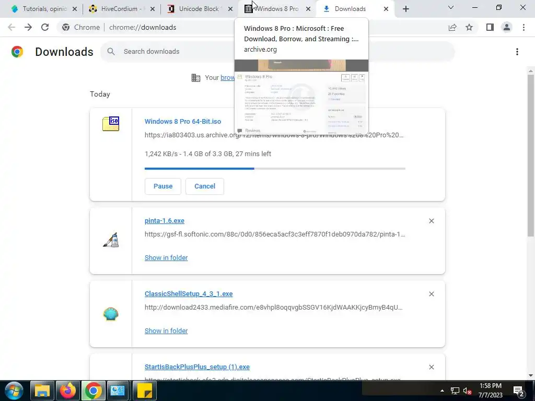The height and width of the screenshot is (401, 535).
Task: Click the page vertical scrollbar thumb
Action: tap(531, 155)
